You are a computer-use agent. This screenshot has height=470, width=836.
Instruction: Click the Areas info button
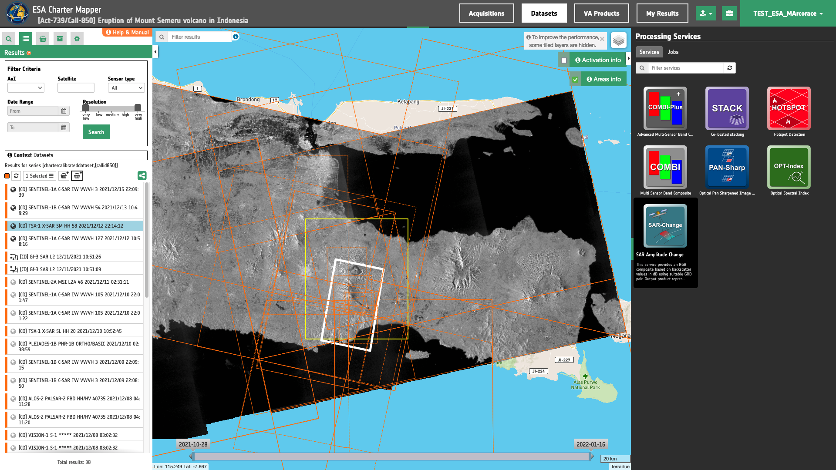[603, 79]
